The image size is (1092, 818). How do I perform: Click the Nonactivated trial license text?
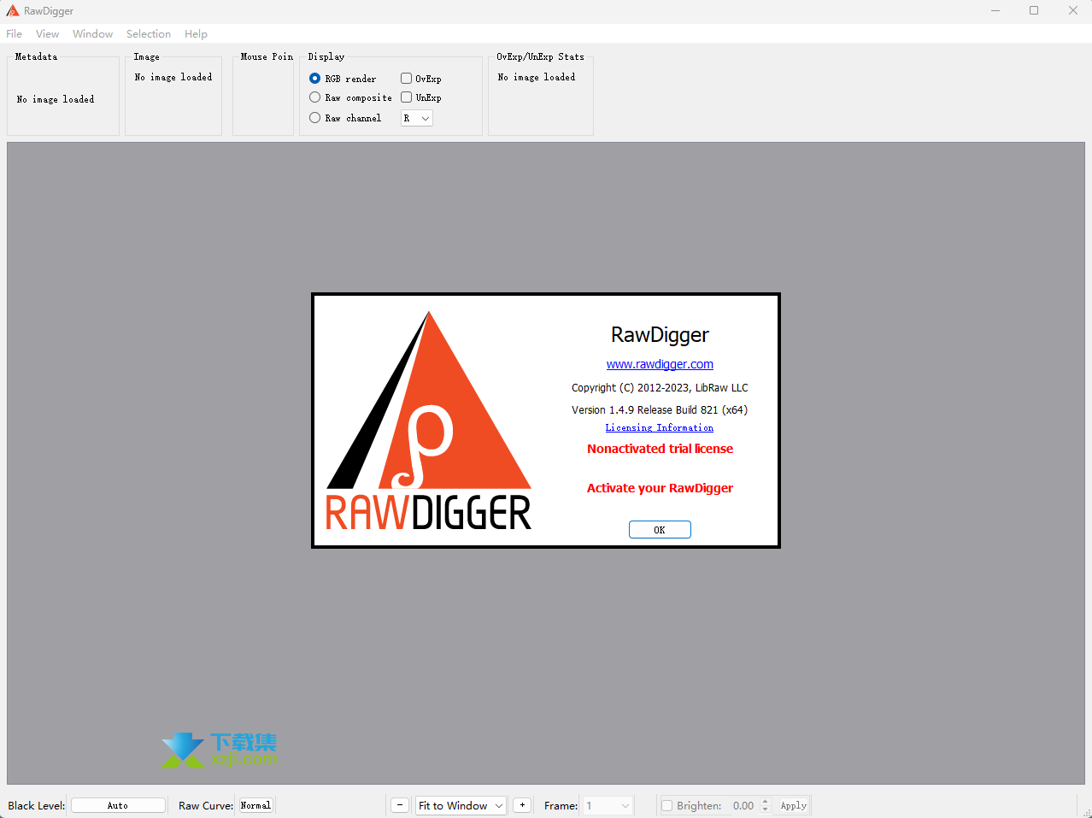pos(660,449)
